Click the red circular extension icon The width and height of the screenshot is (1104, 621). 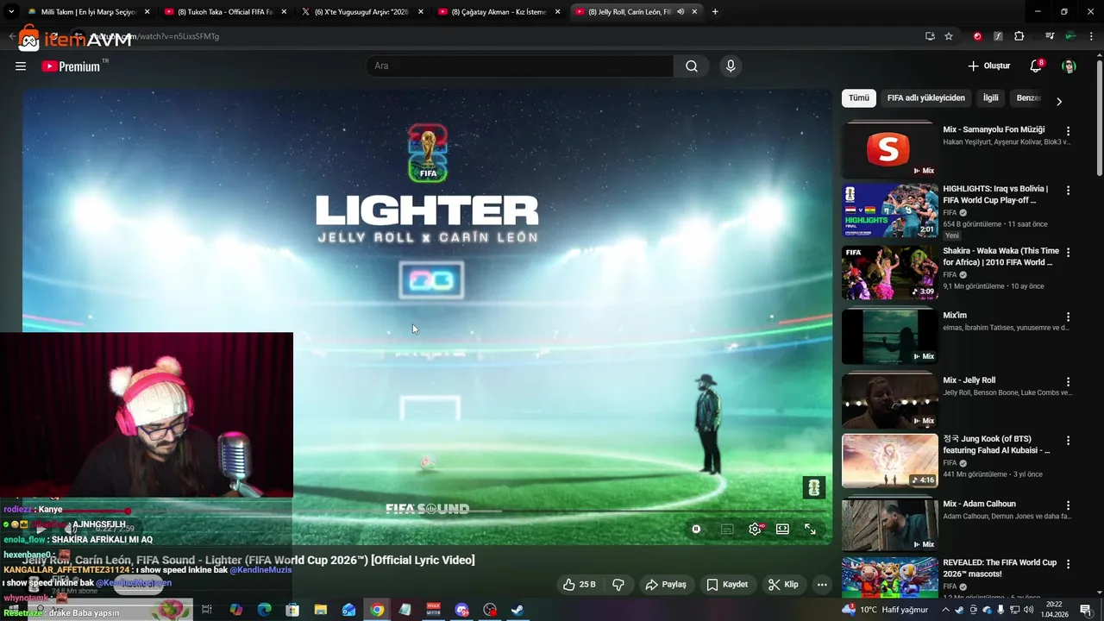(x=977, y=36)
